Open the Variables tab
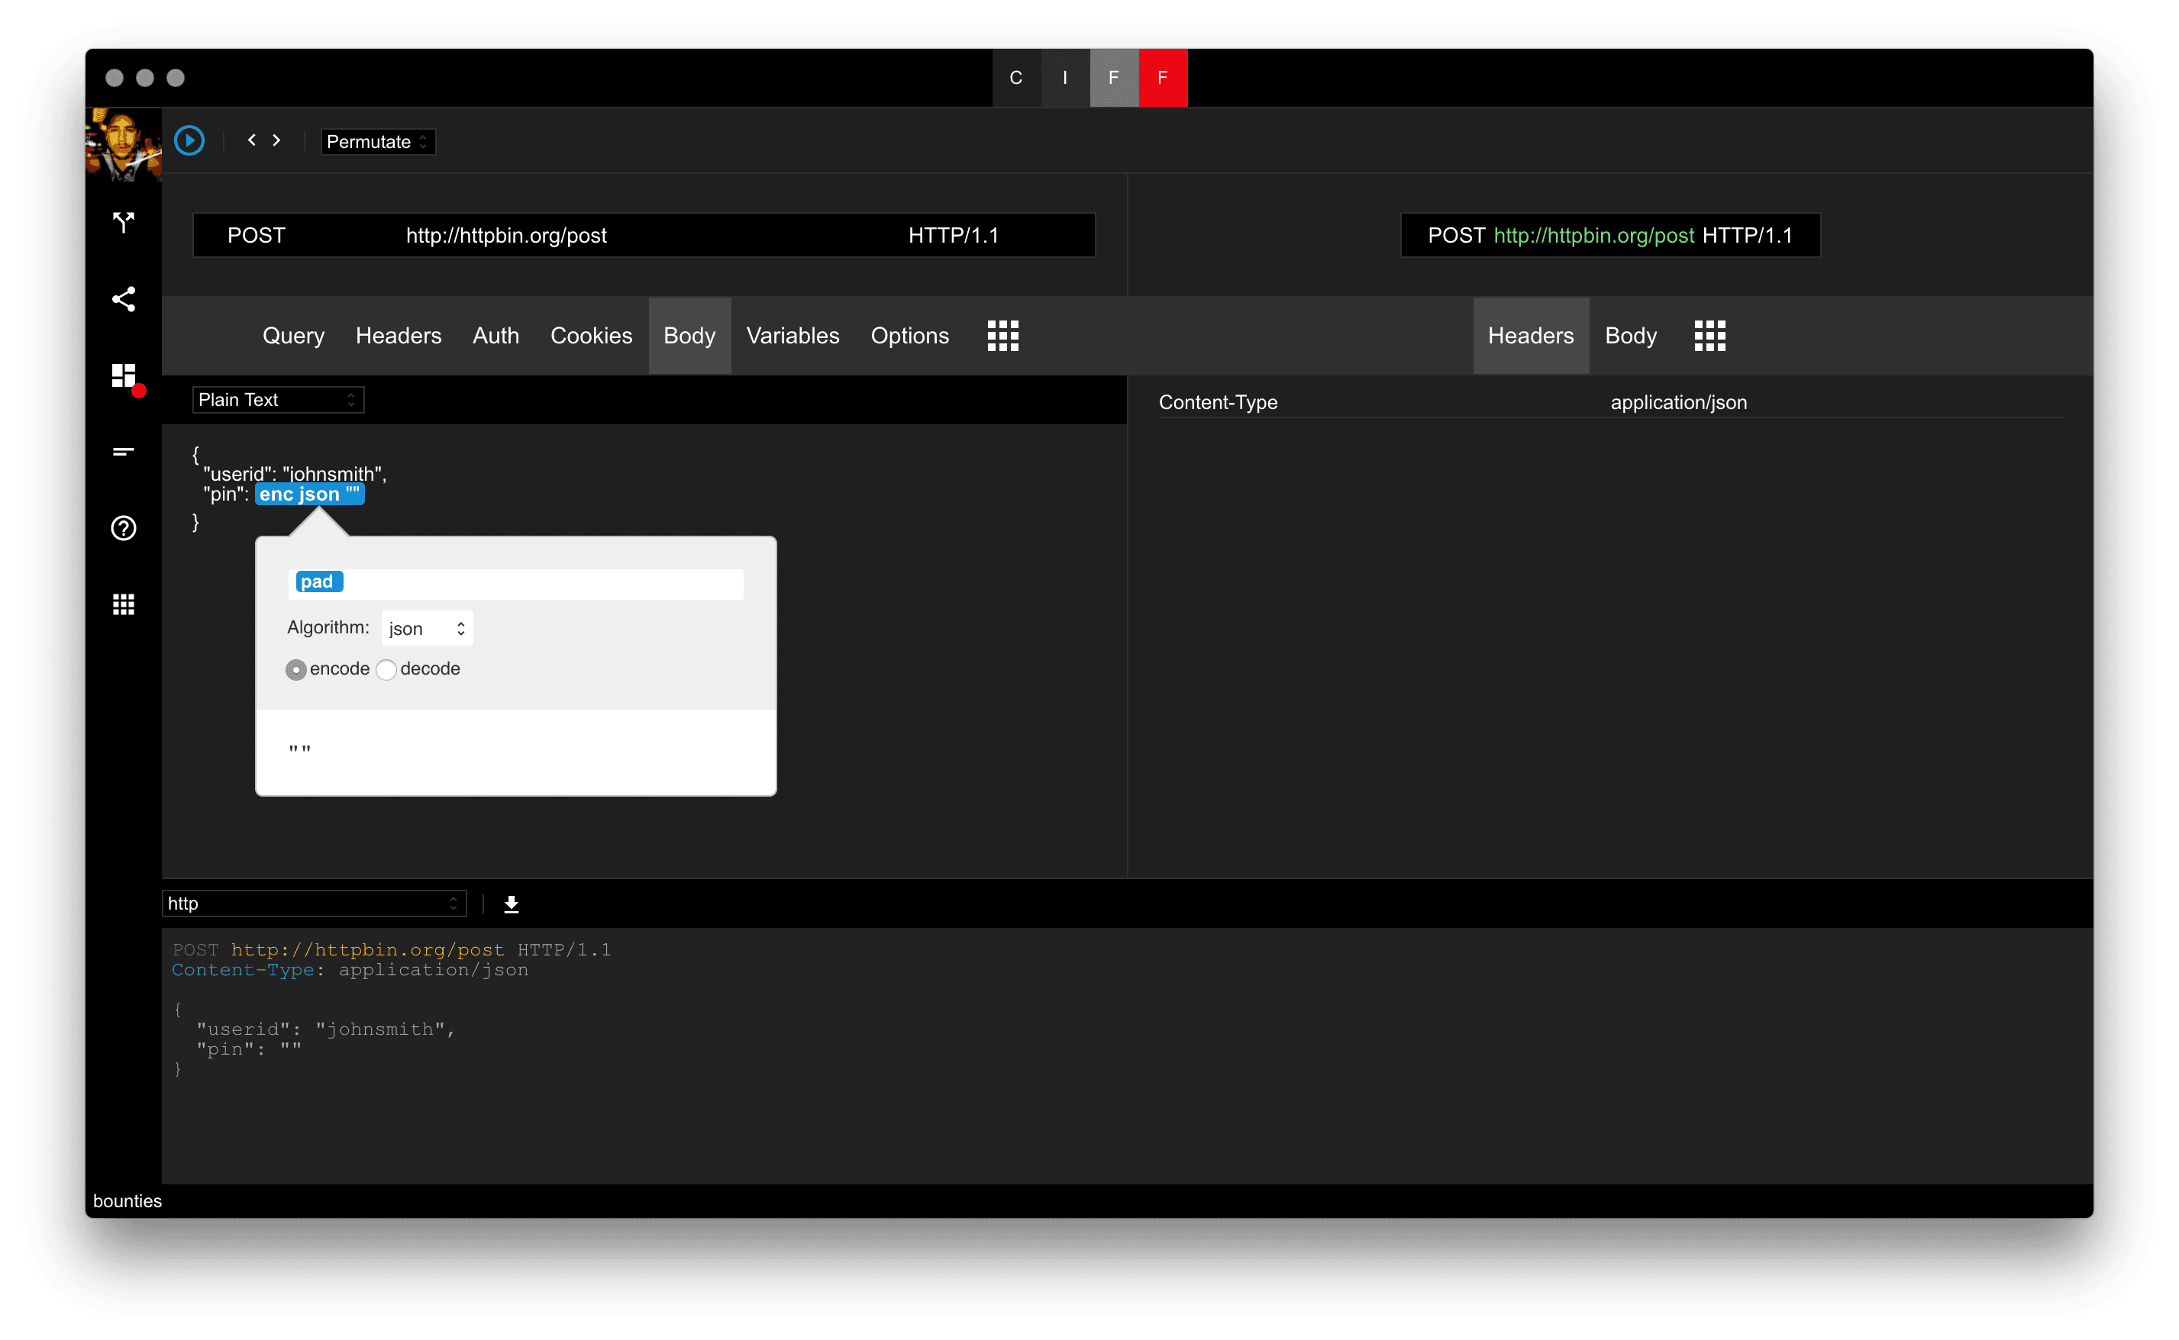The height and width of the screenshot is (1340, 2179). (793, 336)
